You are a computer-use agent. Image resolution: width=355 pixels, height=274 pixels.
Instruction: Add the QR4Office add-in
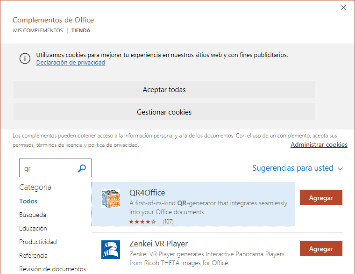tap(321, 197)
